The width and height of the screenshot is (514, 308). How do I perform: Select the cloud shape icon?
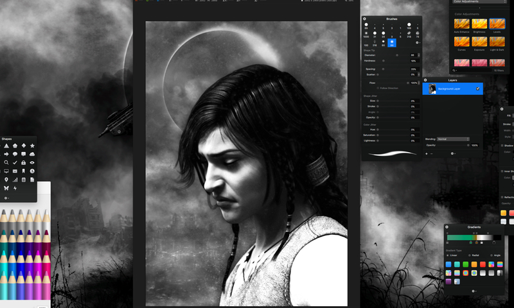(x=32, y=155)
